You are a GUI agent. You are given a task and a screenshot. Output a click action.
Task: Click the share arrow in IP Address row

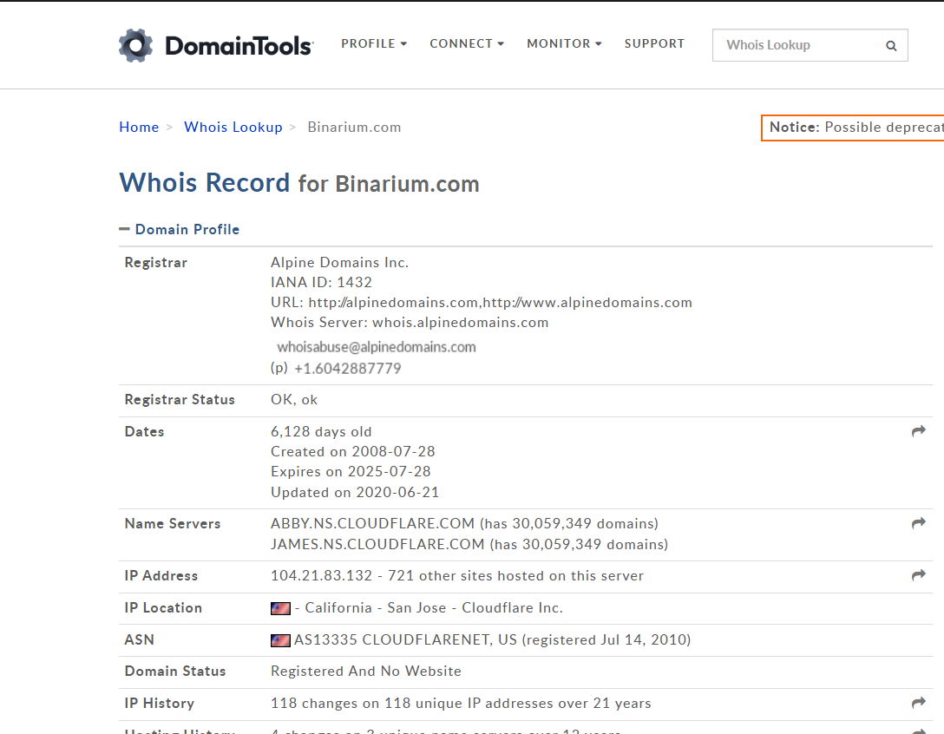coord(918,575)
